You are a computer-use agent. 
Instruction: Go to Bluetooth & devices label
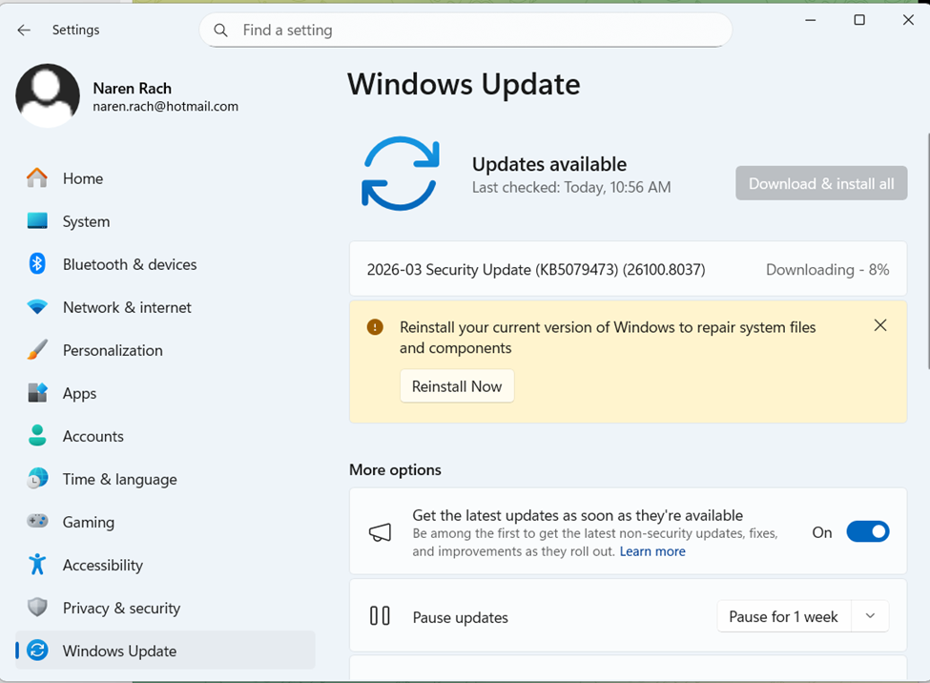[x=130, y=264]
